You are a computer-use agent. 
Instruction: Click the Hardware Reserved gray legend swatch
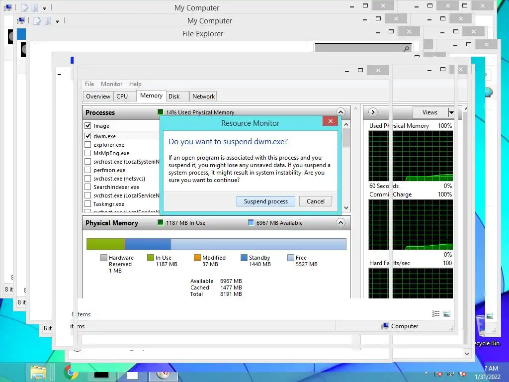click(103, 258)
